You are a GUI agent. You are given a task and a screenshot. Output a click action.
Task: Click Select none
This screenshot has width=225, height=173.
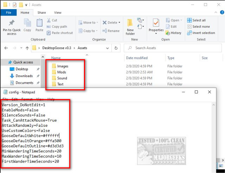pos(198,27)
